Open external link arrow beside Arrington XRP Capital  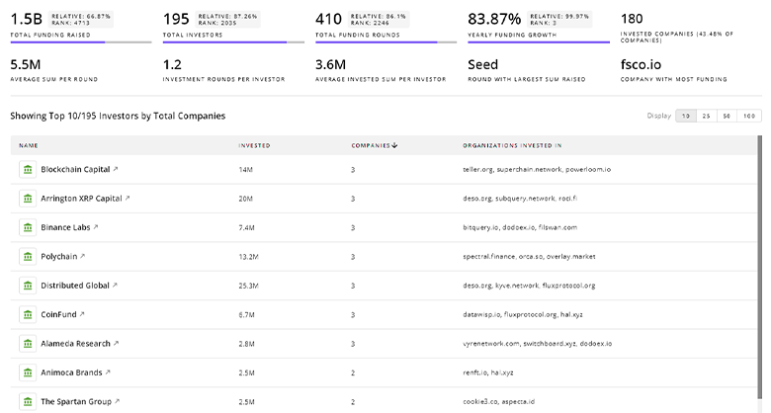click(128, 198)
